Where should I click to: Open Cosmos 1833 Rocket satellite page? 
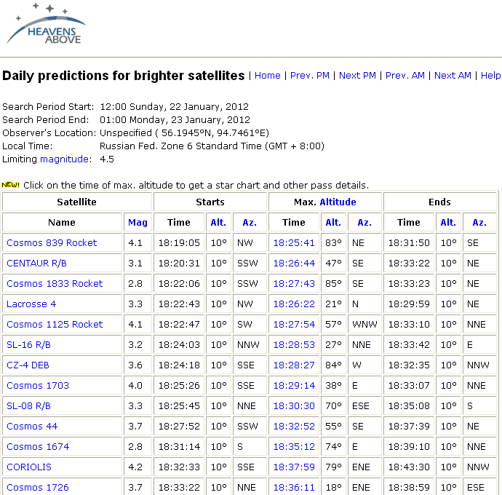(55, 284)
